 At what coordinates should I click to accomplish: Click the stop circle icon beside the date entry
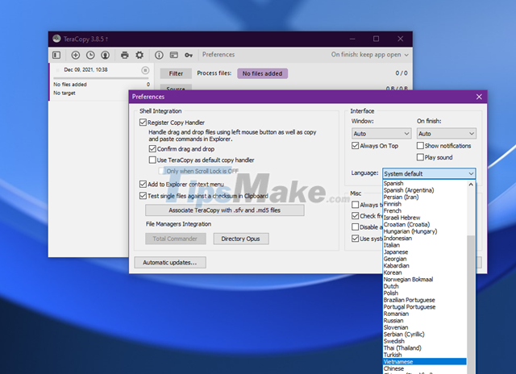tap(145, 70)
